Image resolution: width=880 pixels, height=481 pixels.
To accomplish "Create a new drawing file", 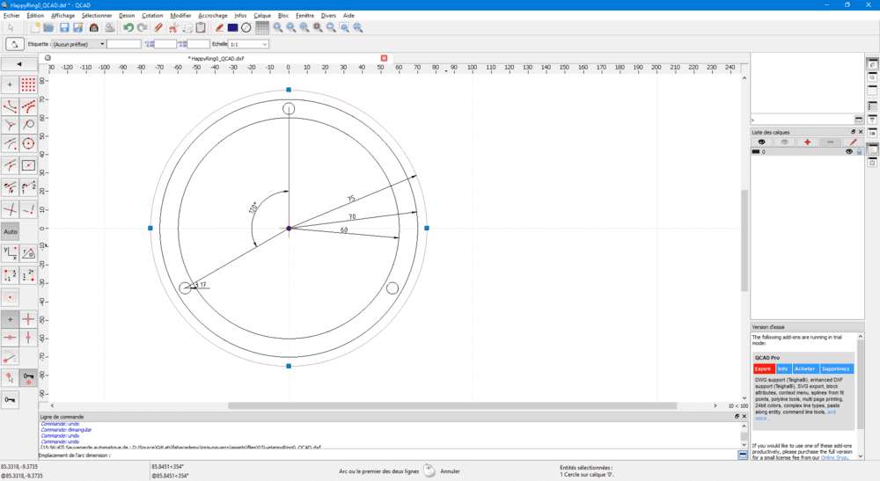I will point(35,27).
